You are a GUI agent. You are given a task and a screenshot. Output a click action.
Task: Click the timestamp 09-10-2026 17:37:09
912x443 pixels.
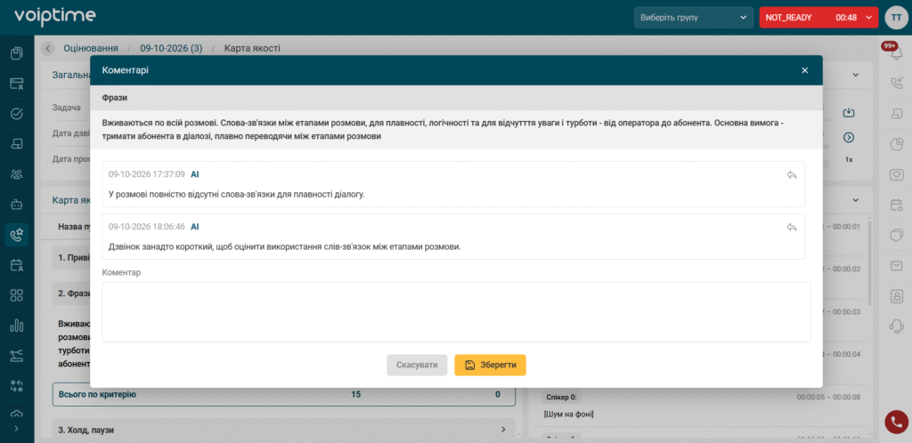click(147, 174)
